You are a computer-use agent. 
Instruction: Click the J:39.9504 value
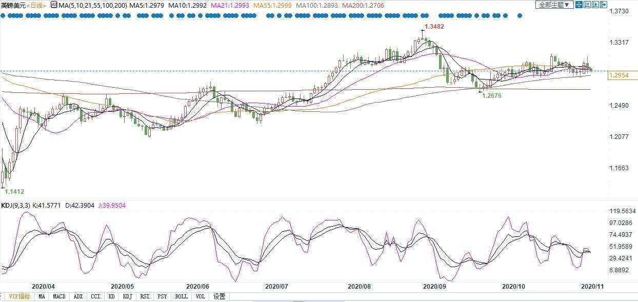[111, 206]
